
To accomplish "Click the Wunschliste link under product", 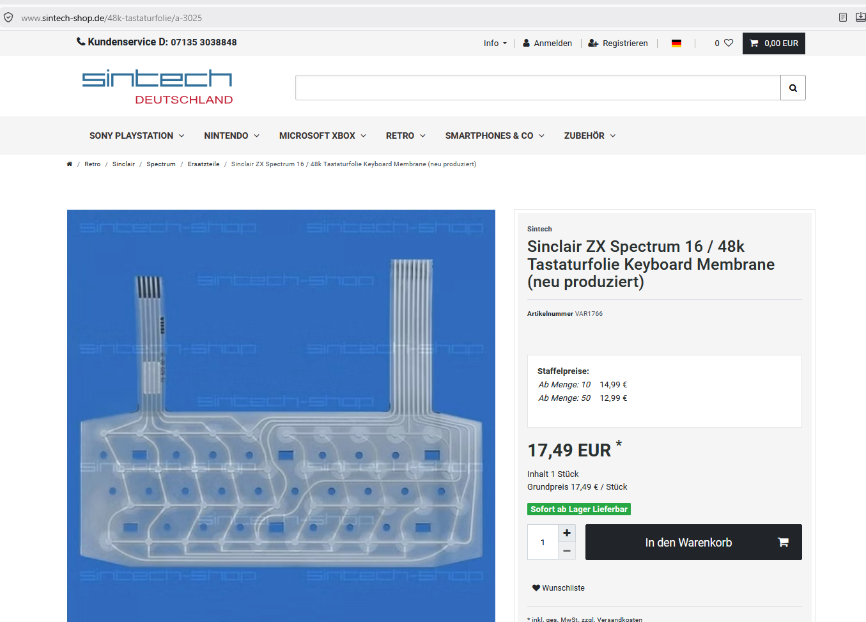I will [559, 588].
